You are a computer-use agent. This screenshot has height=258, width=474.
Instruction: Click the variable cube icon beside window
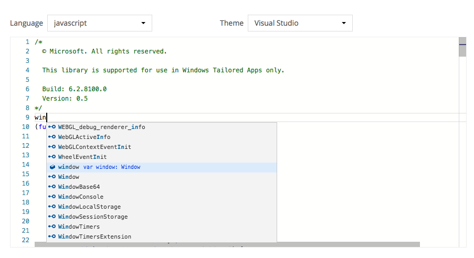[x=52, y=167]
